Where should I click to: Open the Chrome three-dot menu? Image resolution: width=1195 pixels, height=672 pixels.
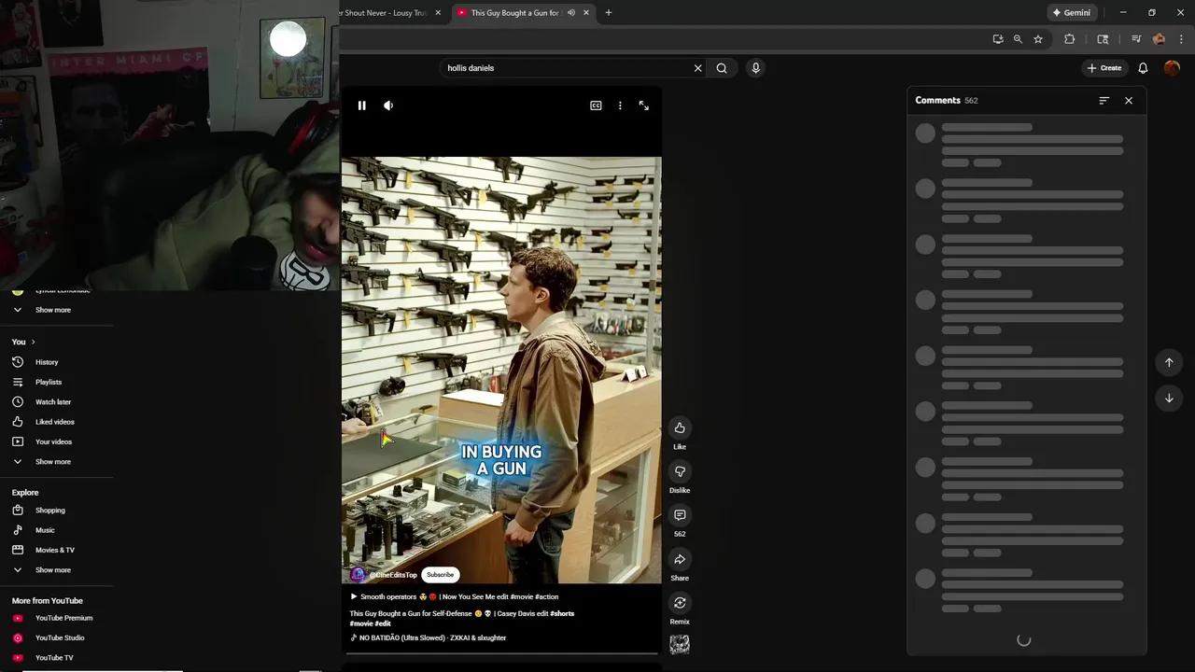(1181, 39)
